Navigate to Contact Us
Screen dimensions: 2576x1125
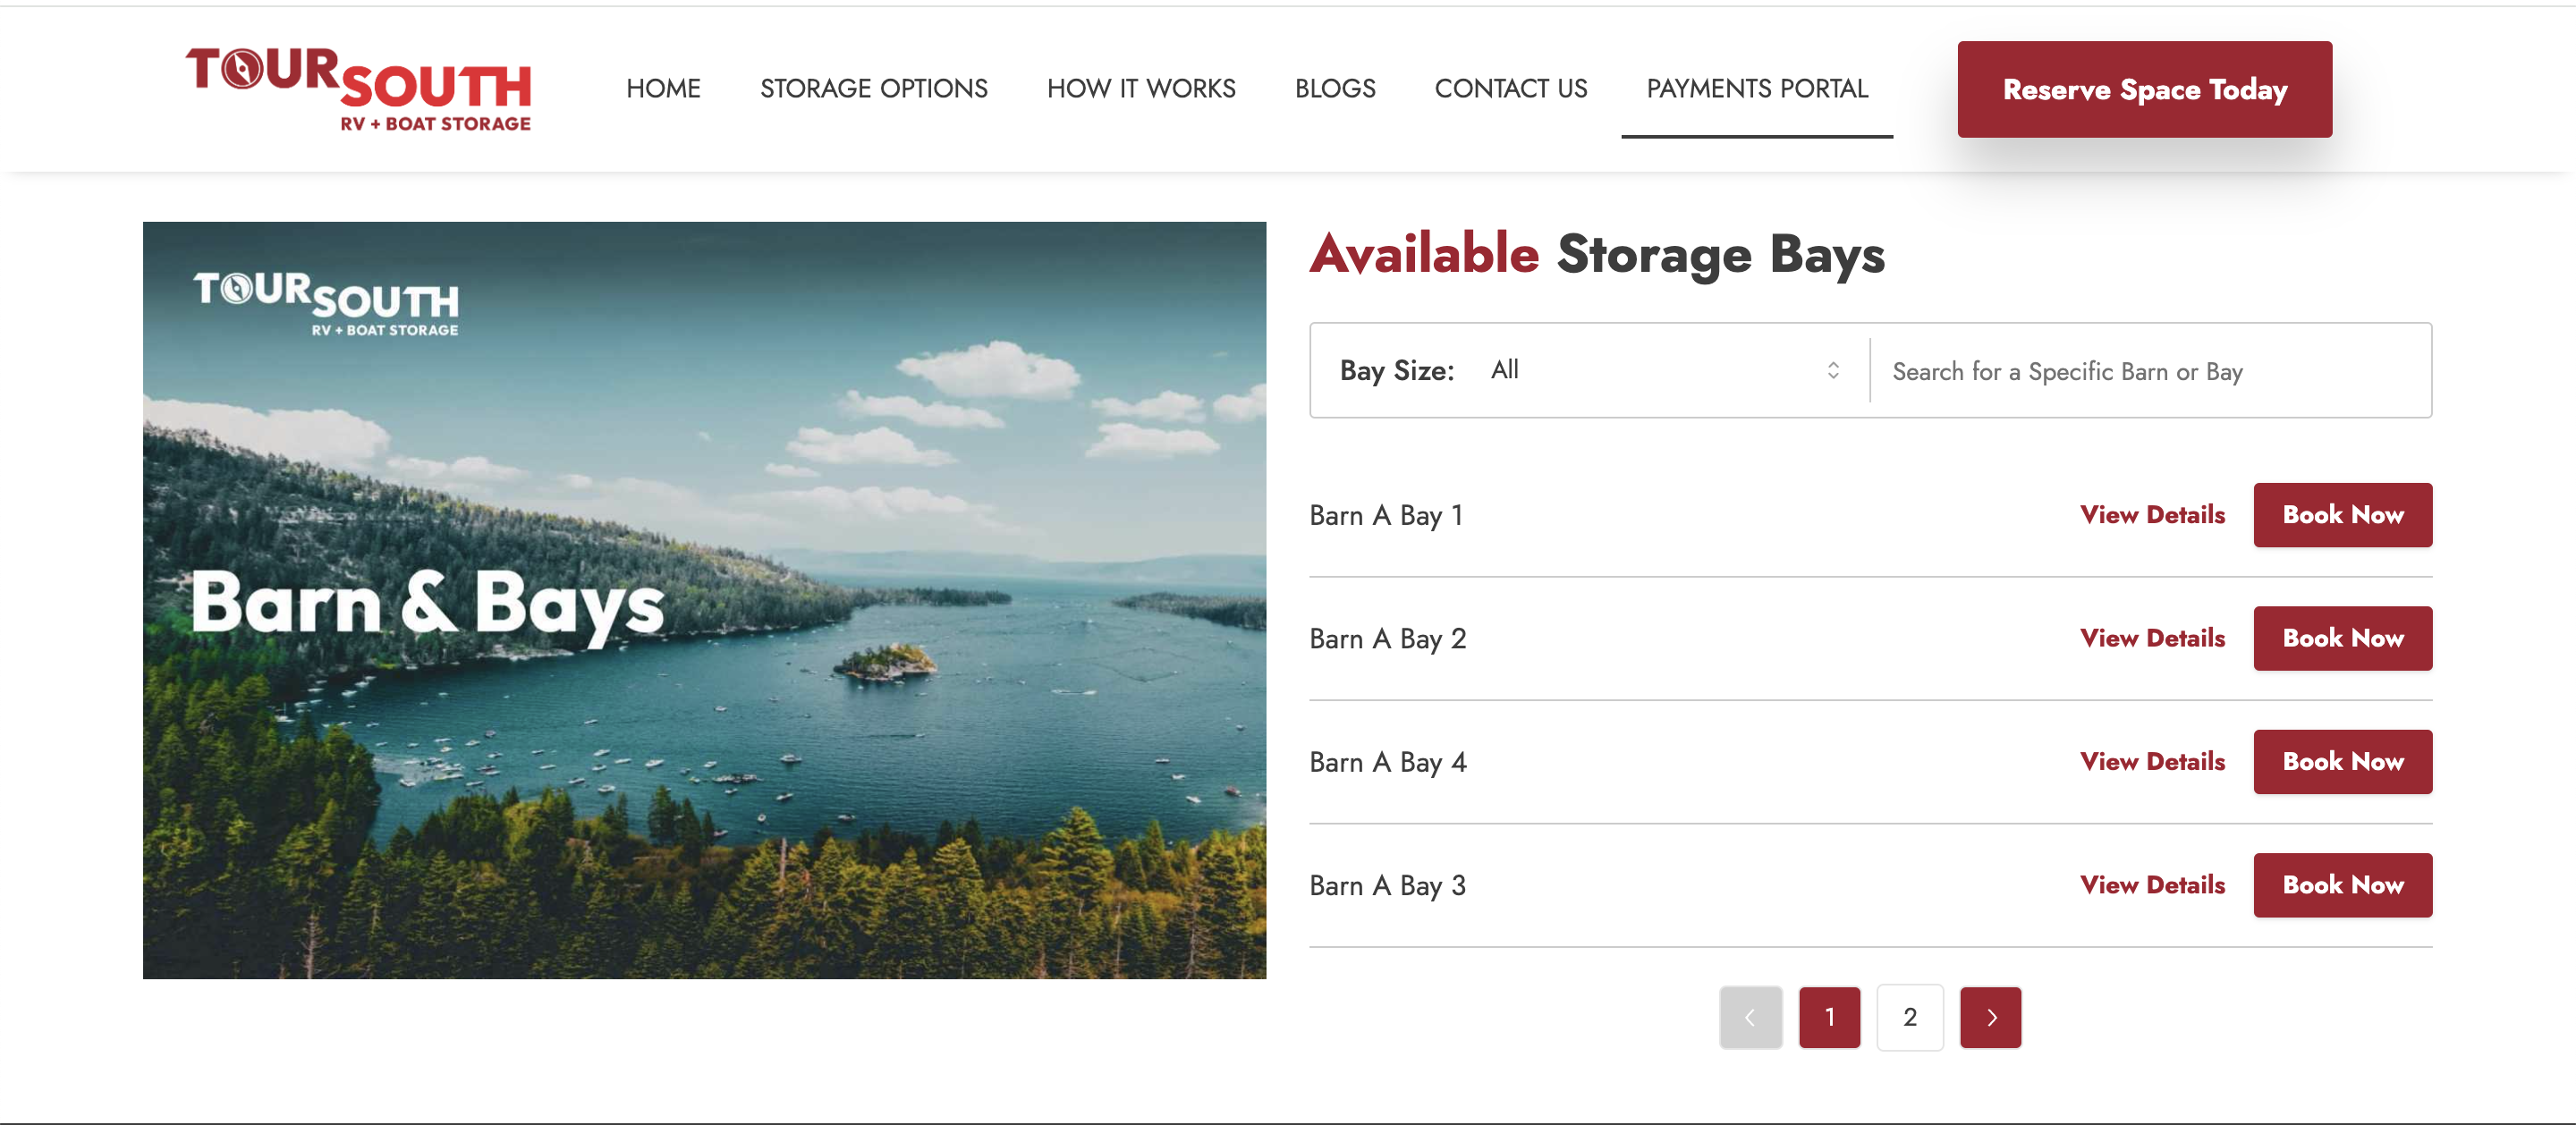pos(1510,89)
